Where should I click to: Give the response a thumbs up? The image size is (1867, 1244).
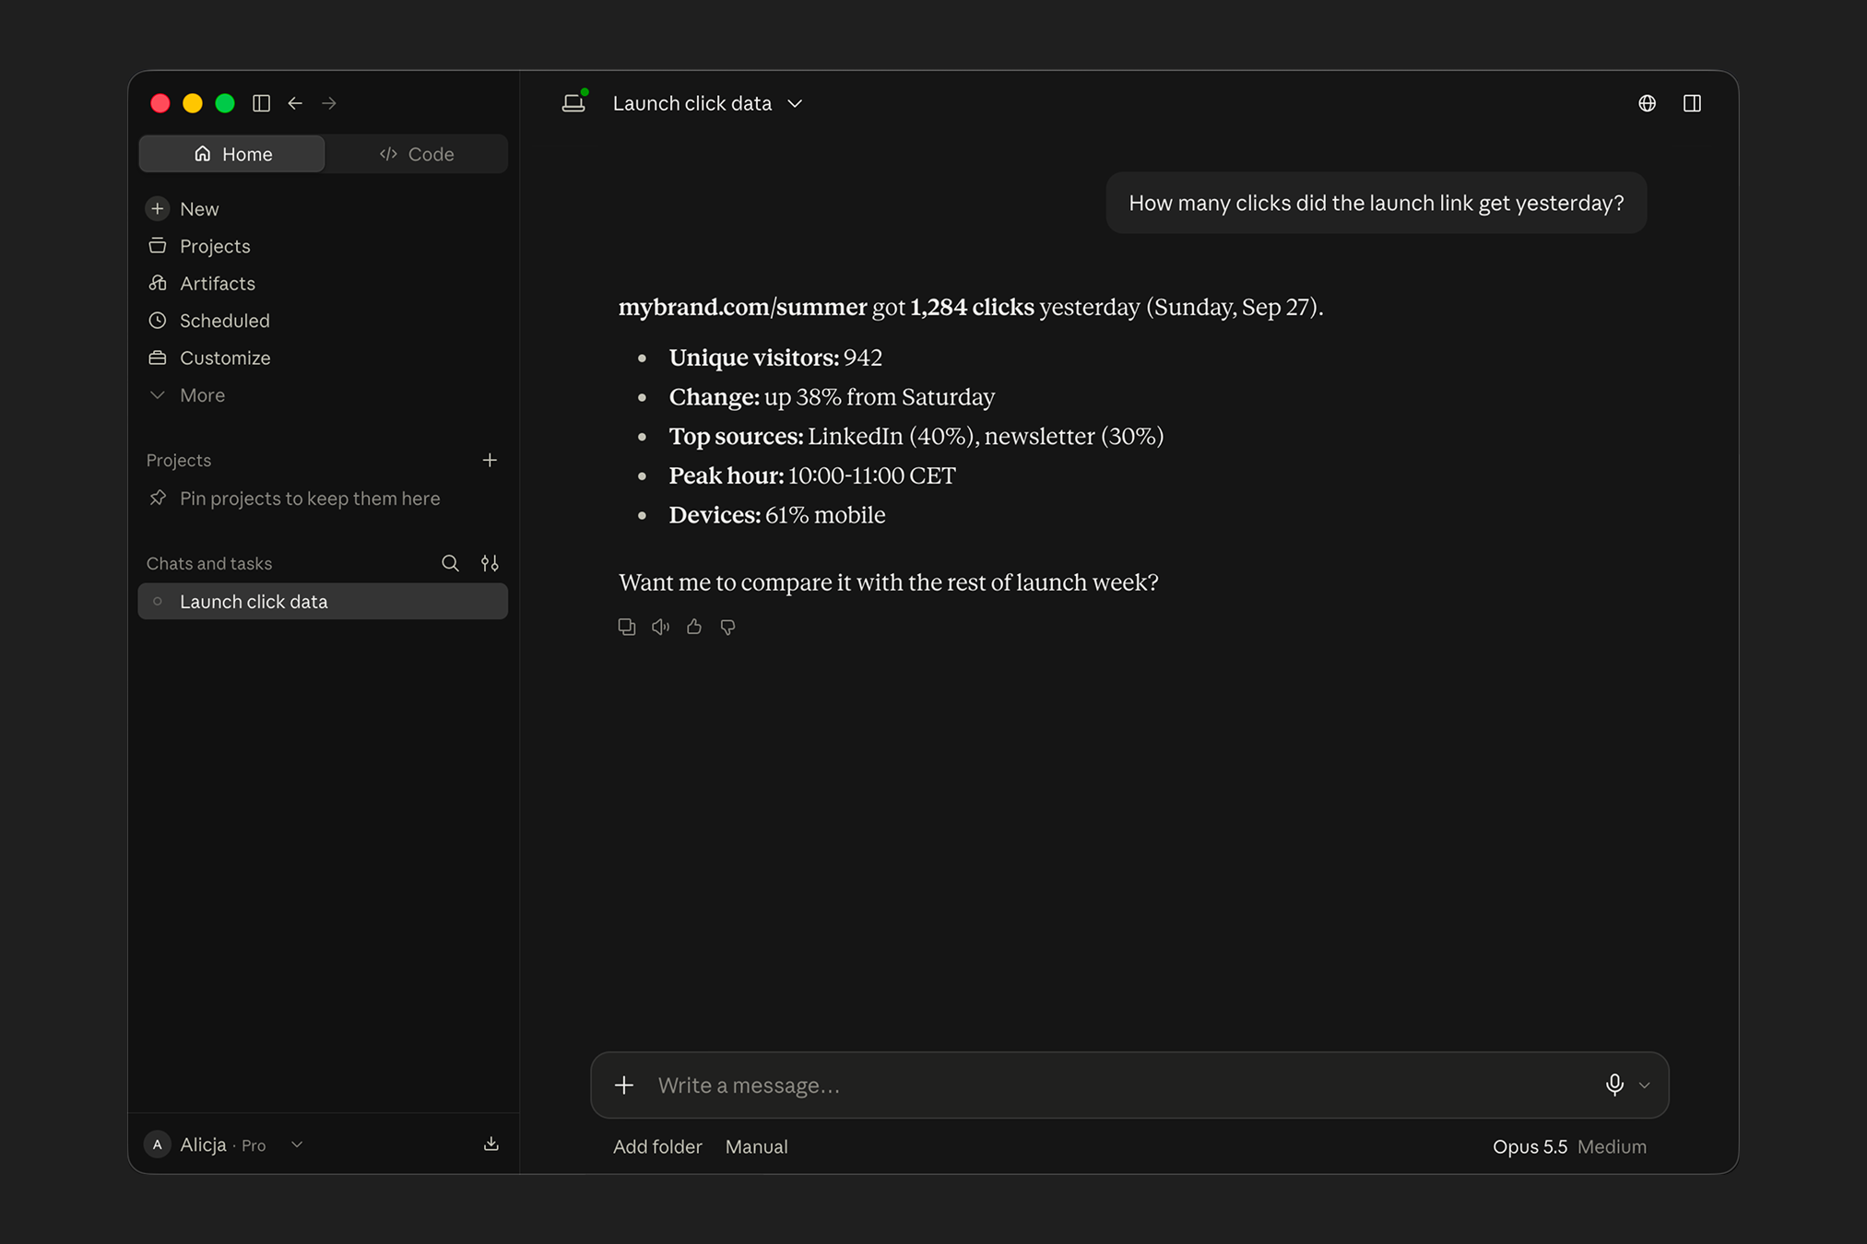694,627
